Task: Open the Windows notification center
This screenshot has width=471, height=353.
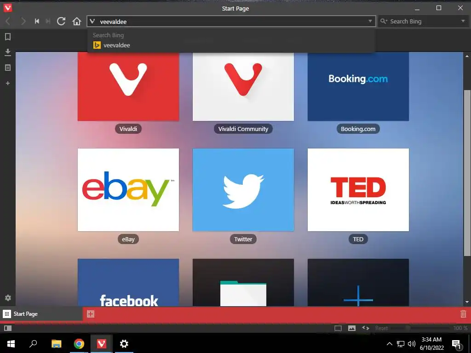Action: 457,344
